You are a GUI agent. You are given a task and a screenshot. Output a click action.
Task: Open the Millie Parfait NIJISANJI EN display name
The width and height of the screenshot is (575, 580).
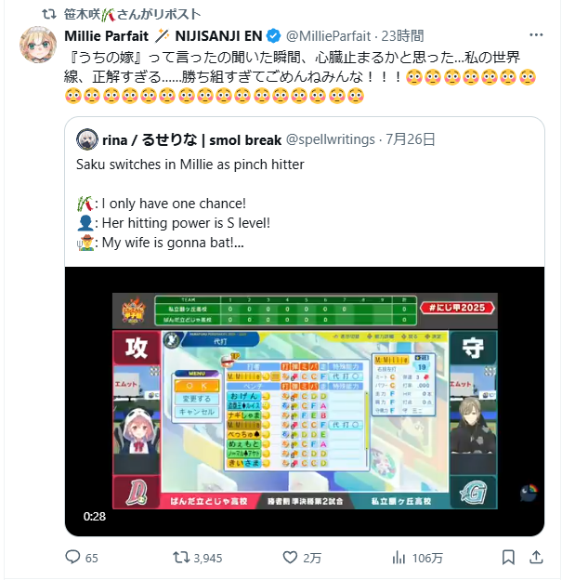pos(163,36)
